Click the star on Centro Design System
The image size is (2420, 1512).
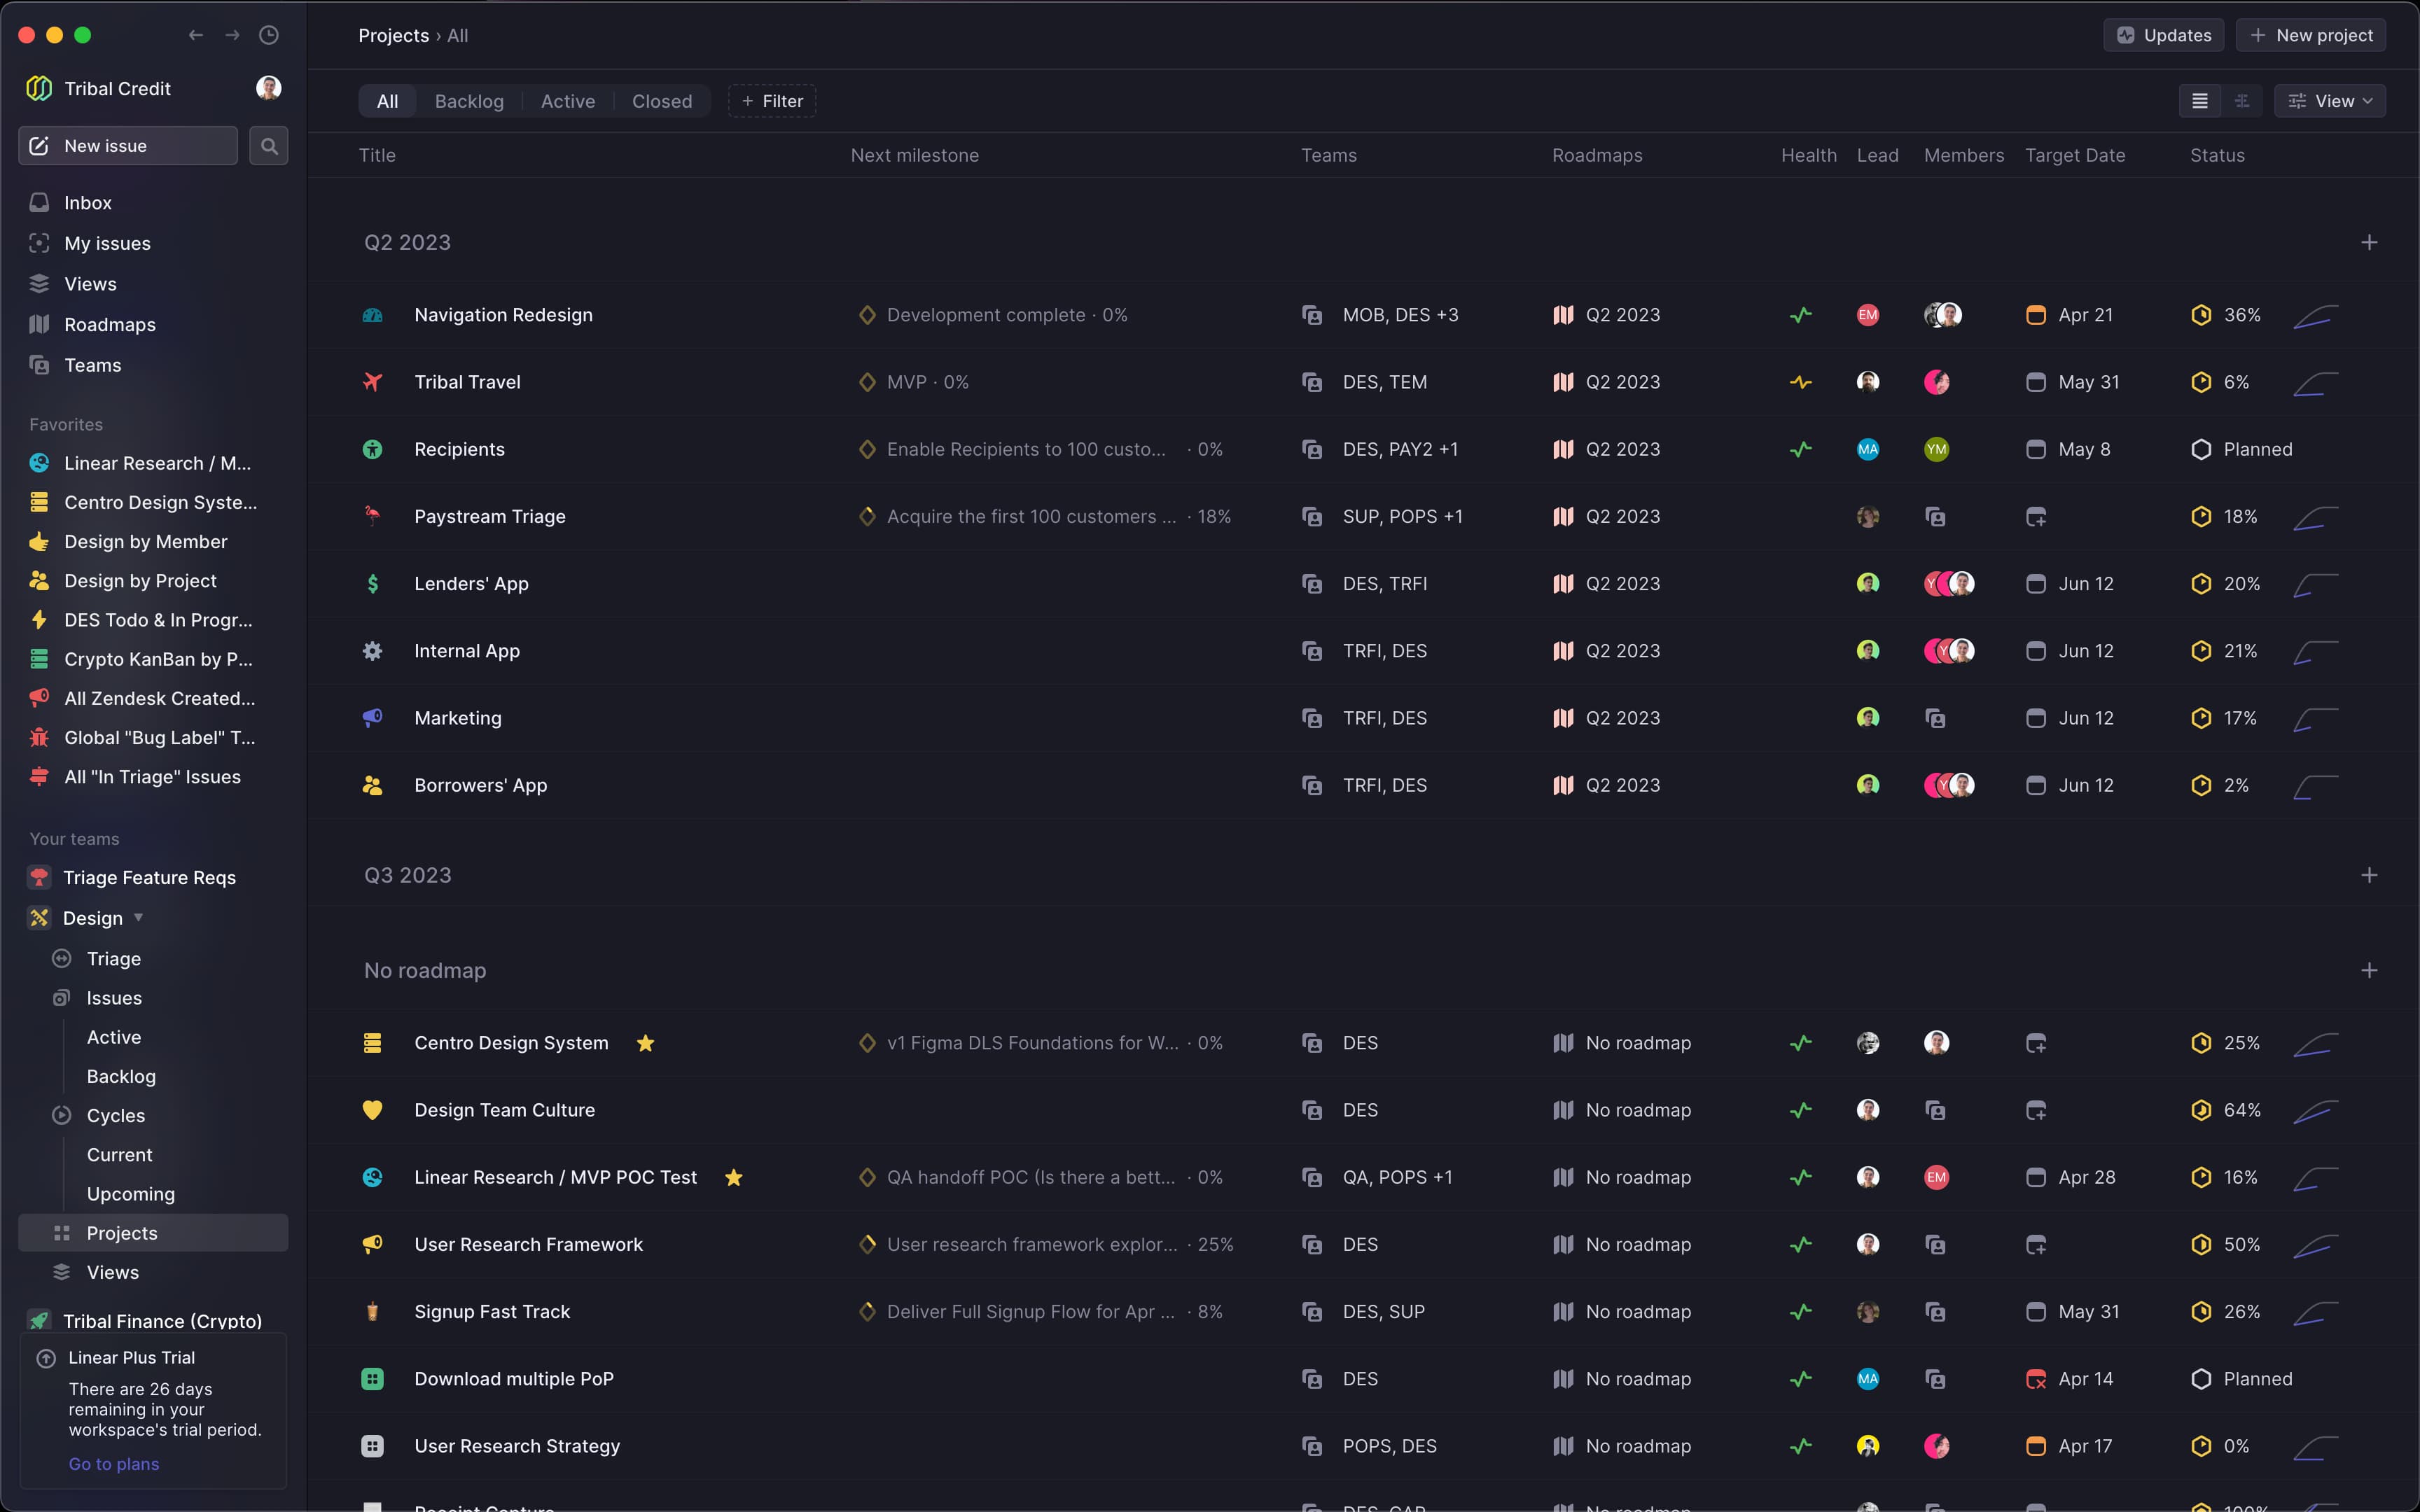(645, 1043)
